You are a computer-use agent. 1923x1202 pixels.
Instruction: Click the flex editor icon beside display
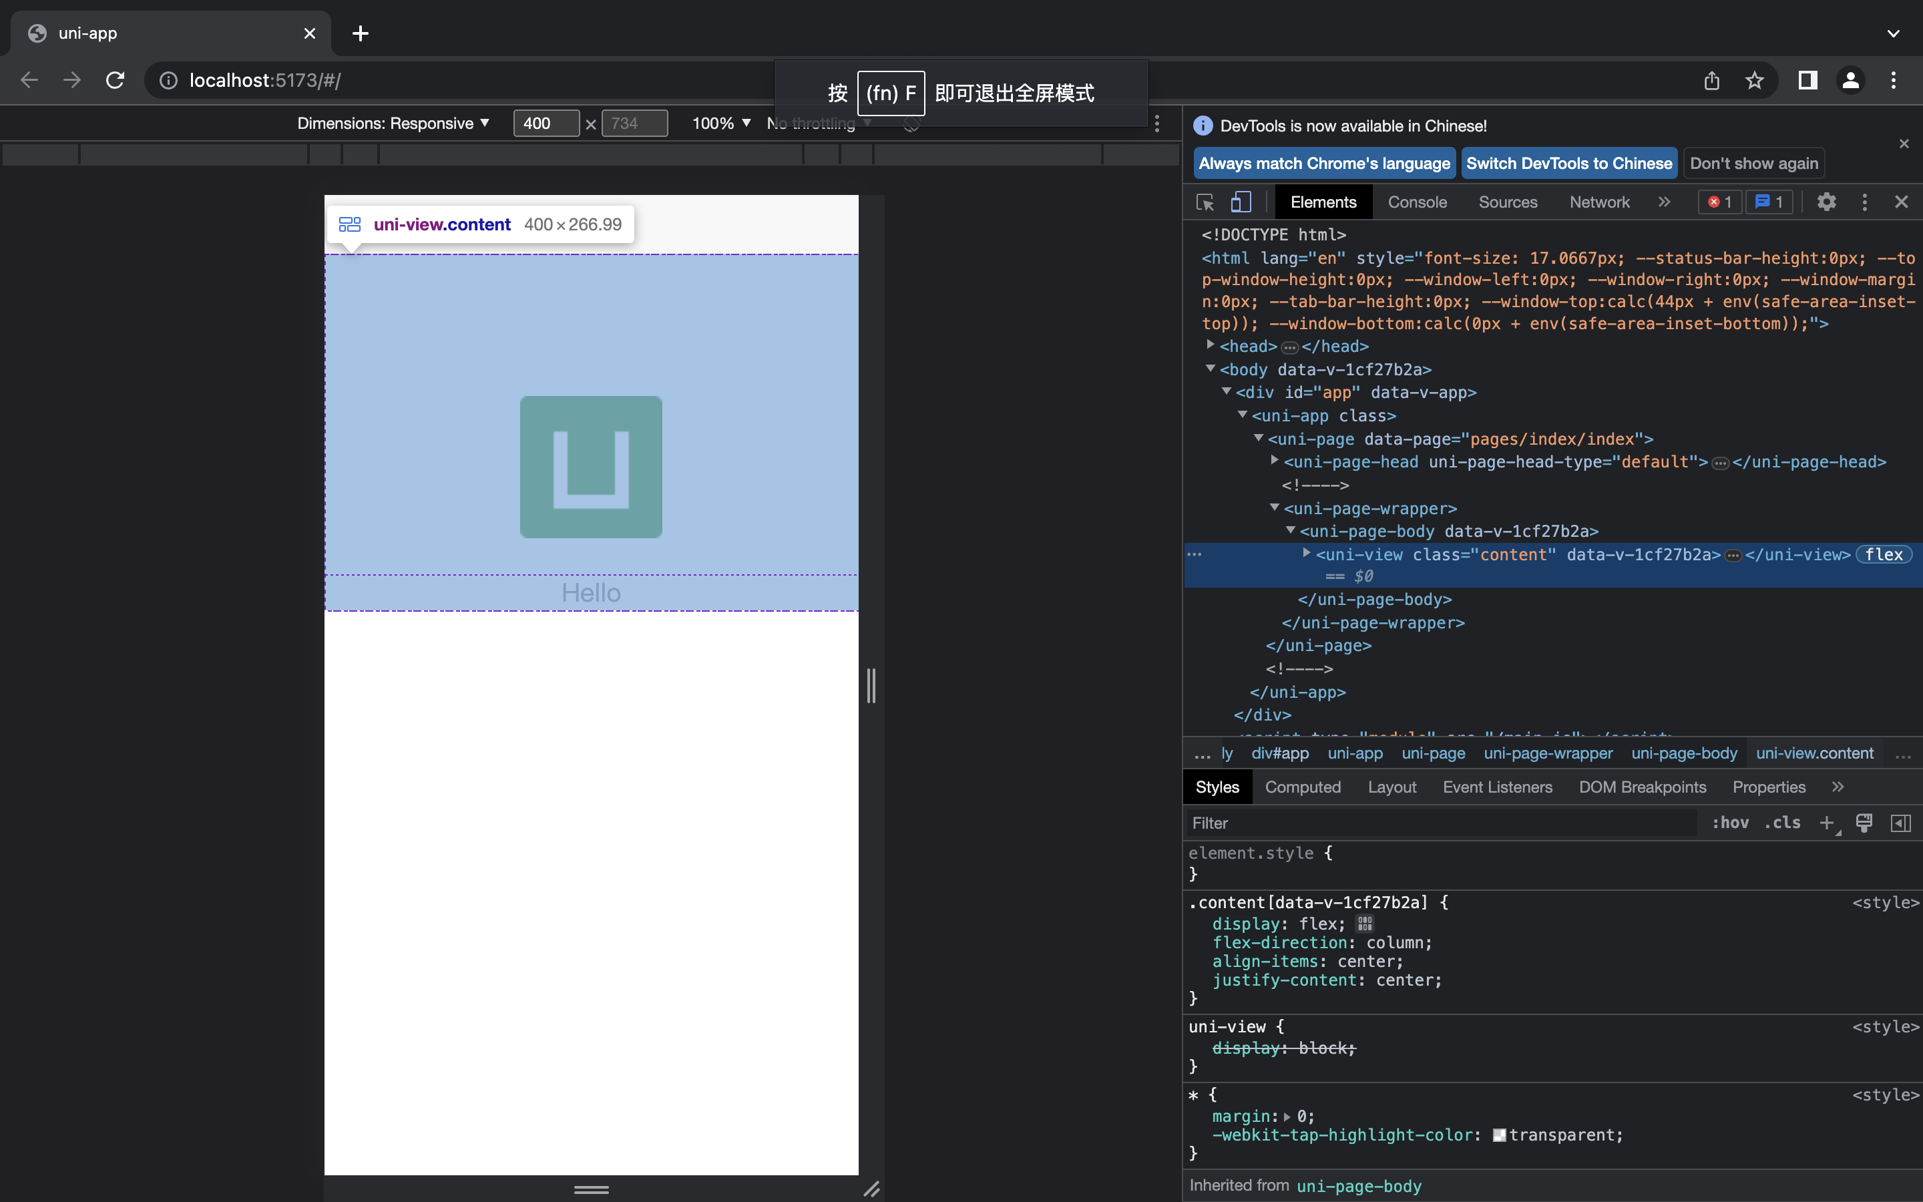(1364, 924)
